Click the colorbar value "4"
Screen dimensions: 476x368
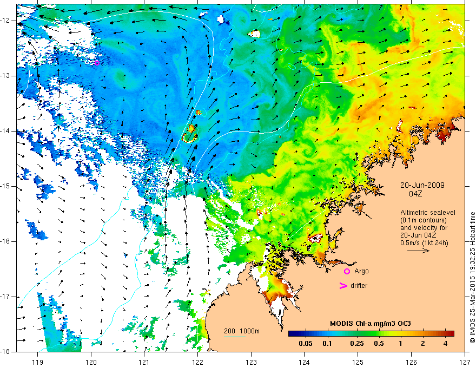pyautogui.click(x=445, y=344)
